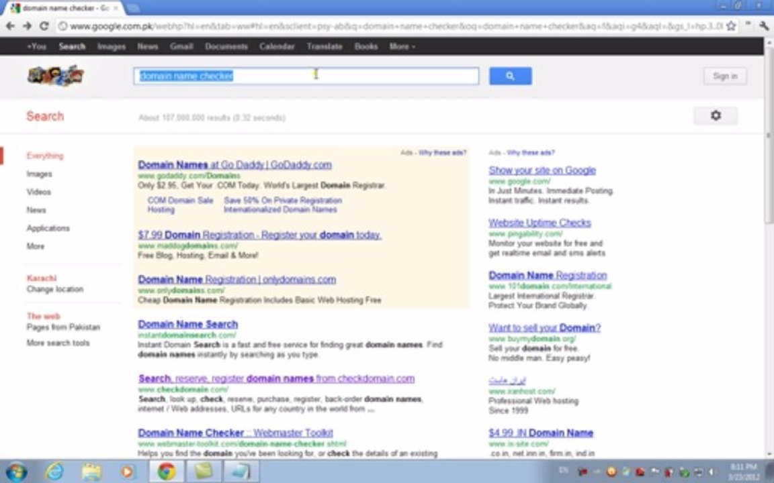
Task: Filter results by Applications
Action: tap(48, 228)
